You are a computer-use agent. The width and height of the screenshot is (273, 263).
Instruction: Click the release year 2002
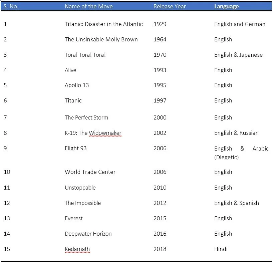160,133
